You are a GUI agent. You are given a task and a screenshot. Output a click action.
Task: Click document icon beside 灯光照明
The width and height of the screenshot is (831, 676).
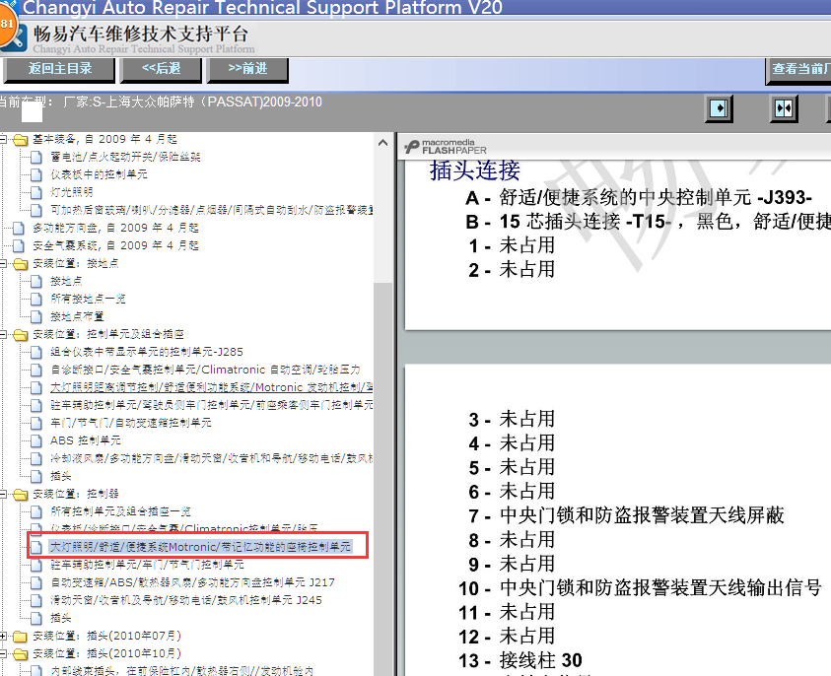(x=36, y=192)
